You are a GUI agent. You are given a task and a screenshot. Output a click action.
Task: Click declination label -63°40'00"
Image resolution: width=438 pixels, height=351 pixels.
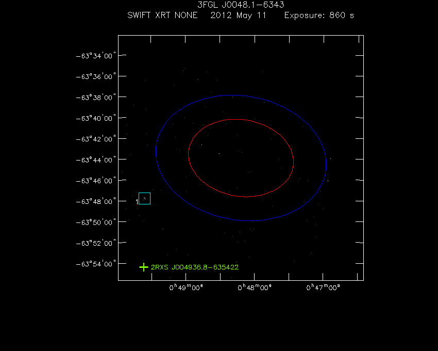click(x=96, y=118)
